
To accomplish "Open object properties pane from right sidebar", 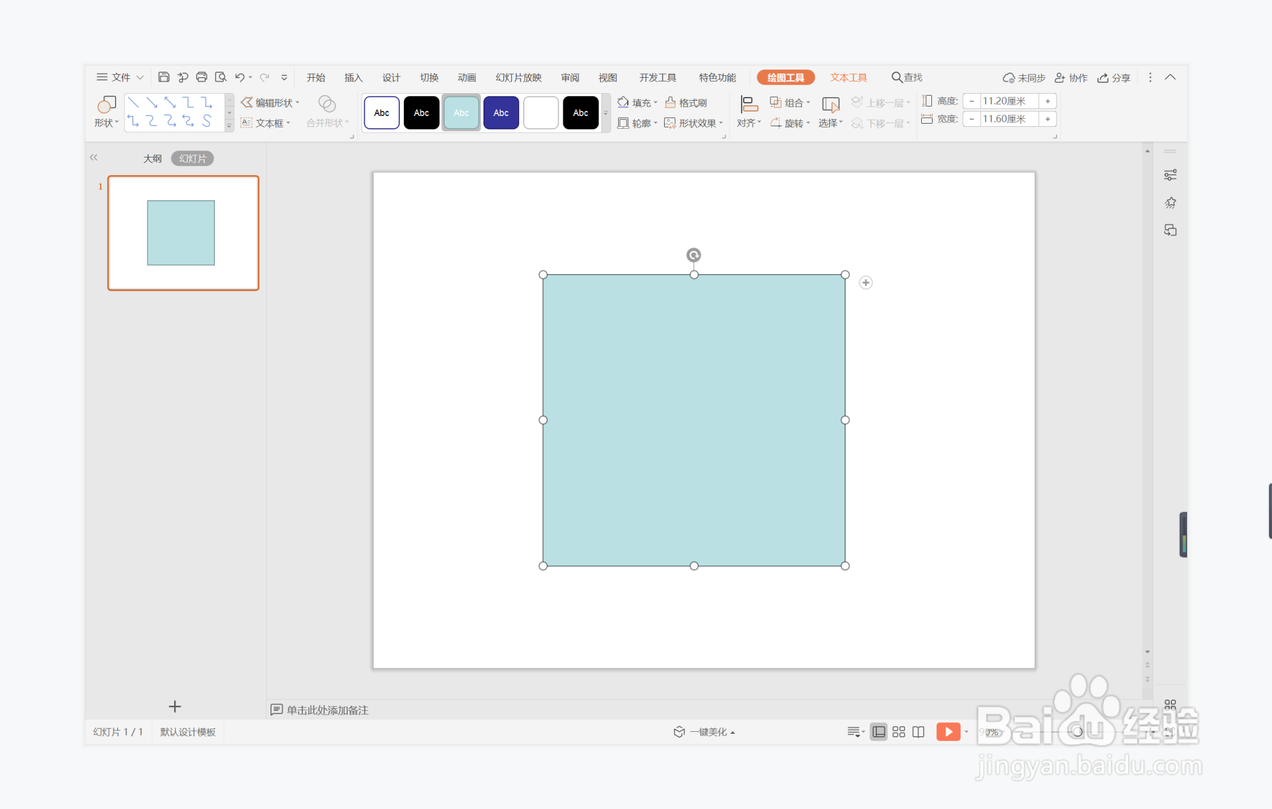I will pyautogui.click(x=1170, y=175).
